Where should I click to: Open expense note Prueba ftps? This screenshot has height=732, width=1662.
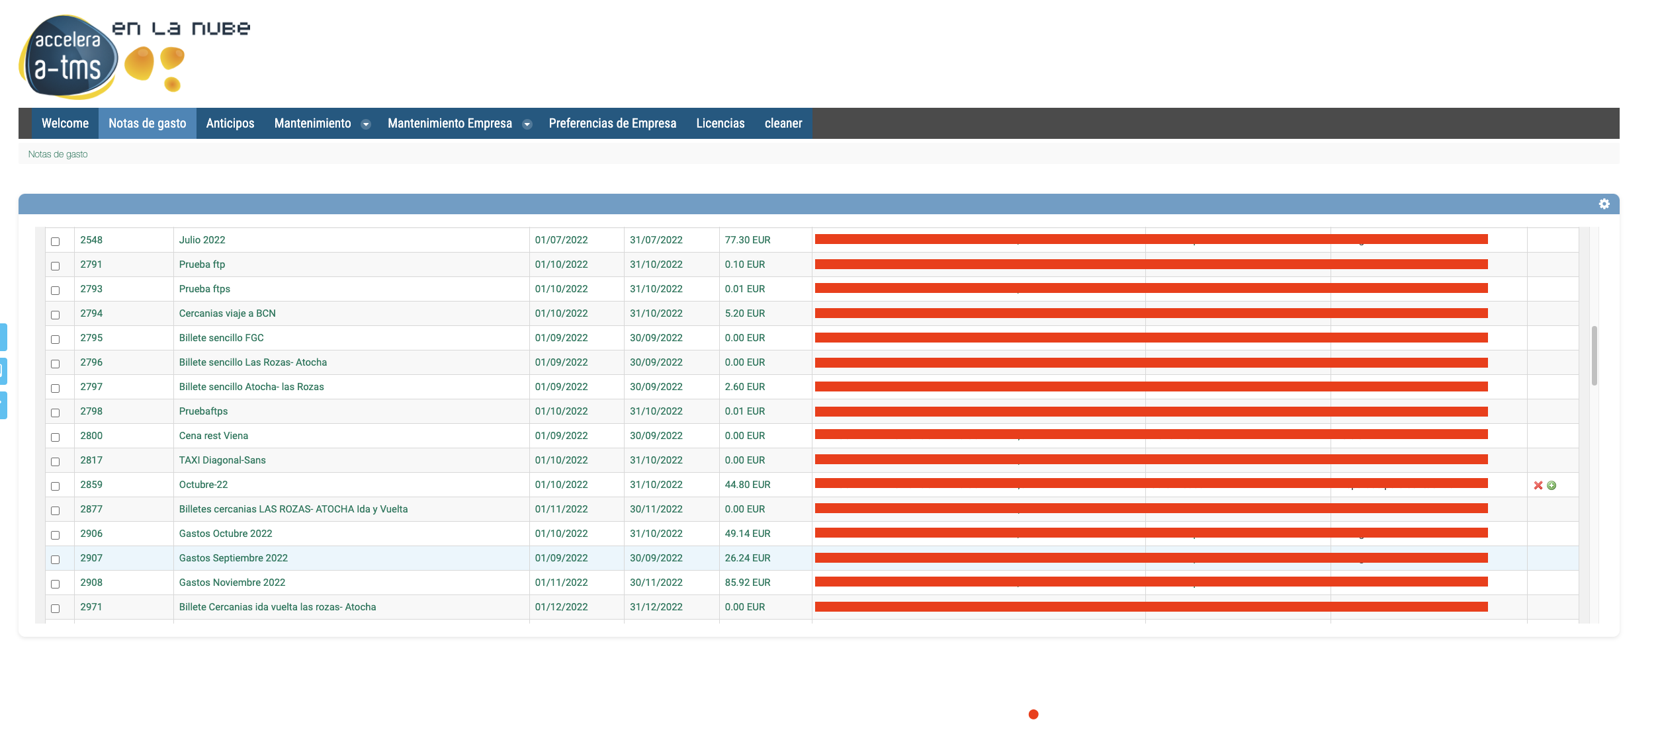205,289
